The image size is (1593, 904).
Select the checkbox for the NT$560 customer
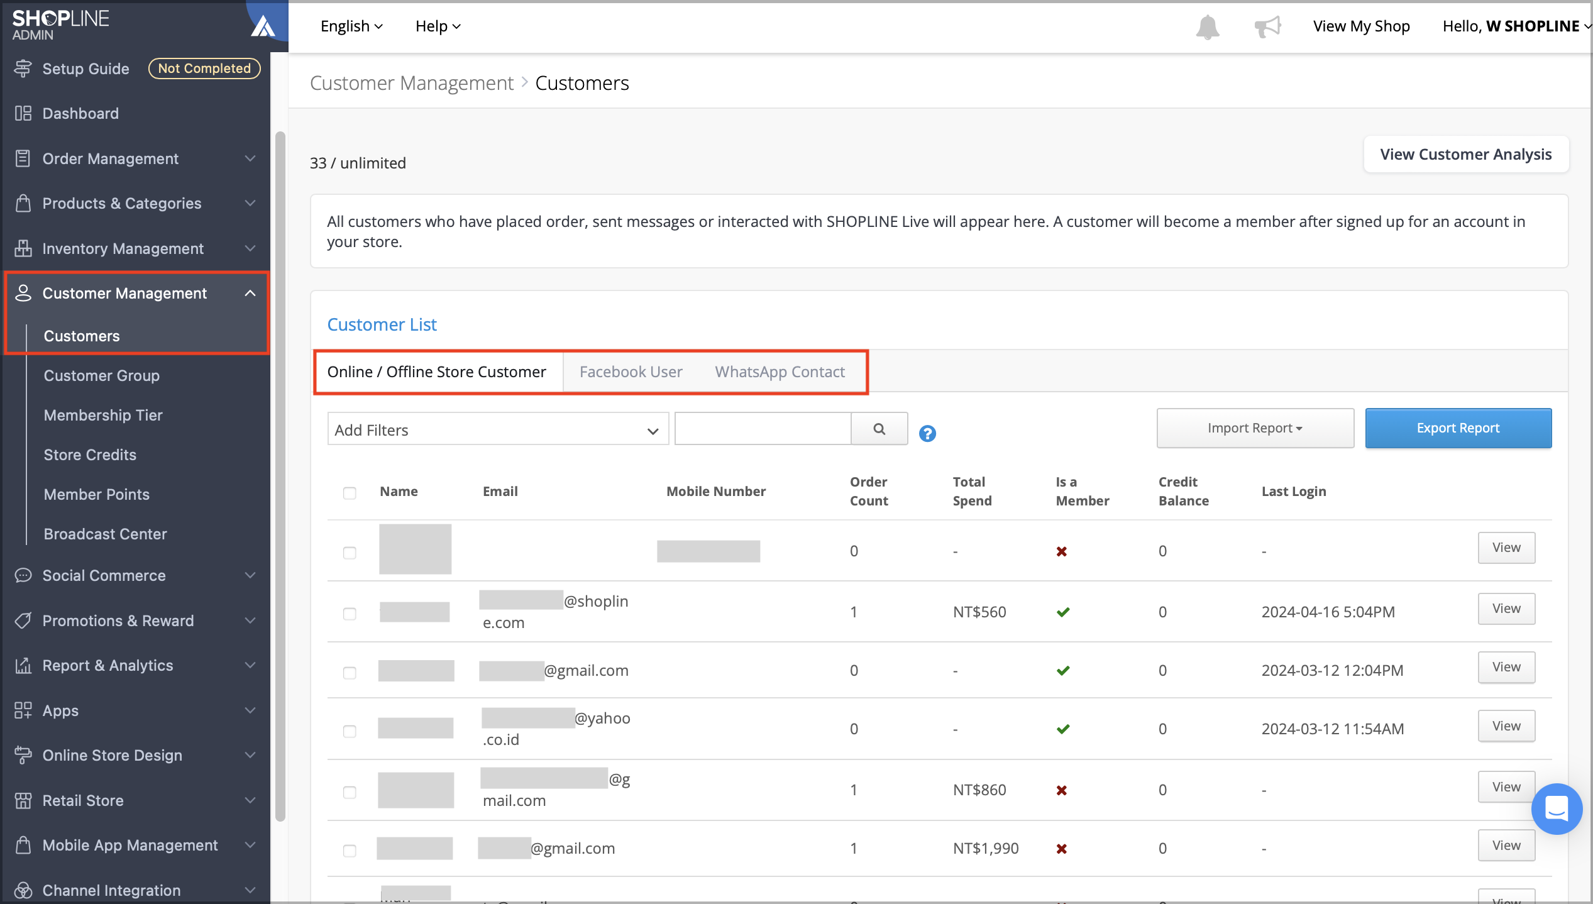point(350,614)
